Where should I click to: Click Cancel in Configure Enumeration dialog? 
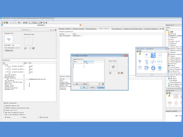pyautogui.click(x=92, y=88)
